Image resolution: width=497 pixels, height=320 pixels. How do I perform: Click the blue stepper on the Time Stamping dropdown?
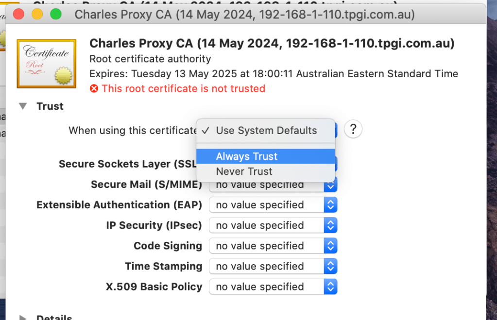click(331, 266)
